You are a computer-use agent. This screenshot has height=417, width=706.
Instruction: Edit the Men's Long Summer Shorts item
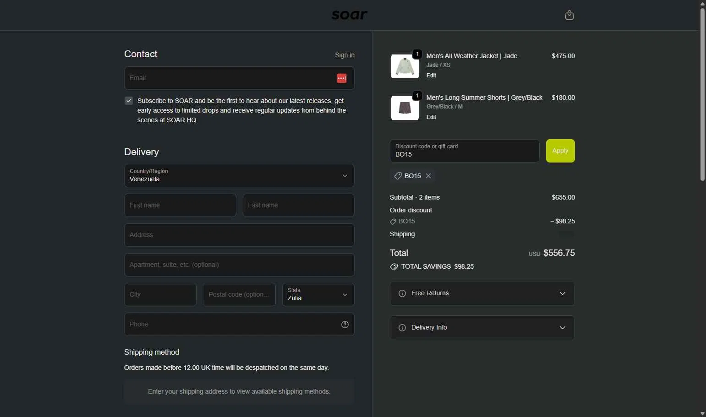[431, 117]
